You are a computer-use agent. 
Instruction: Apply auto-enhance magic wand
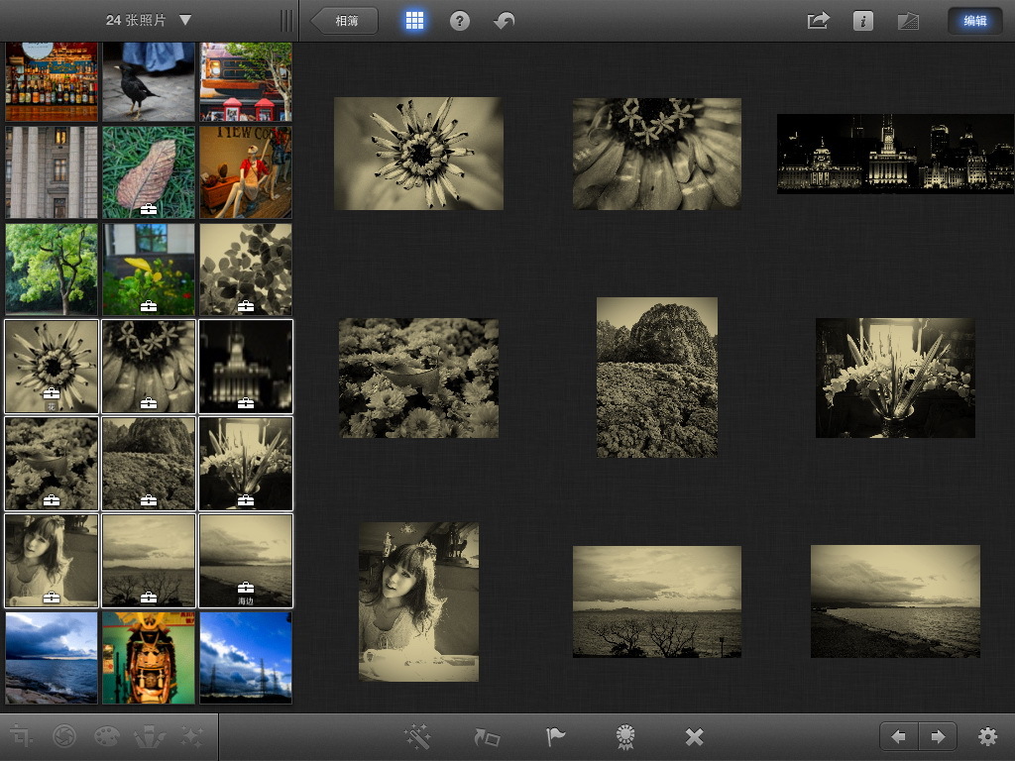tap(417, 736)
